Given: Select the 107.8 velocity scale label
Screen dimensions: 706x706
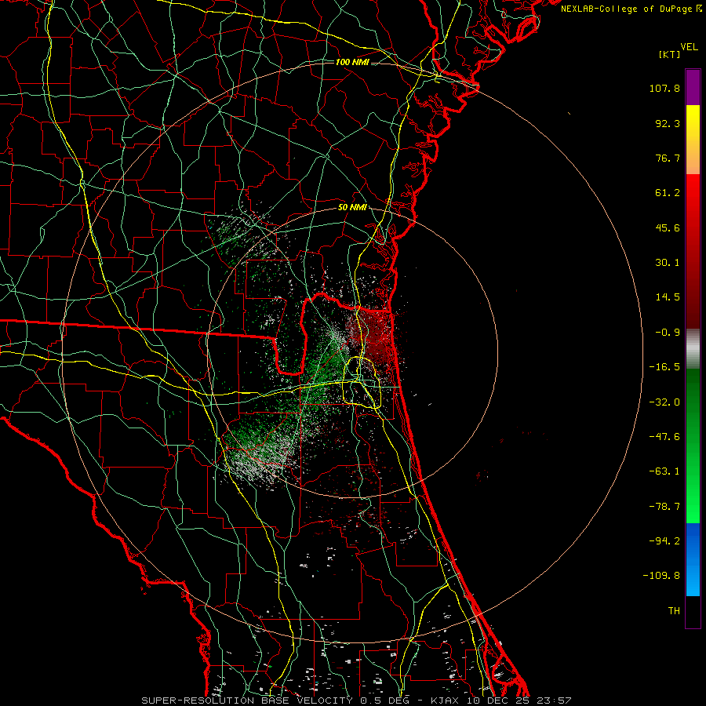Looking at the screenshot, I should click(x=664, y=88).
